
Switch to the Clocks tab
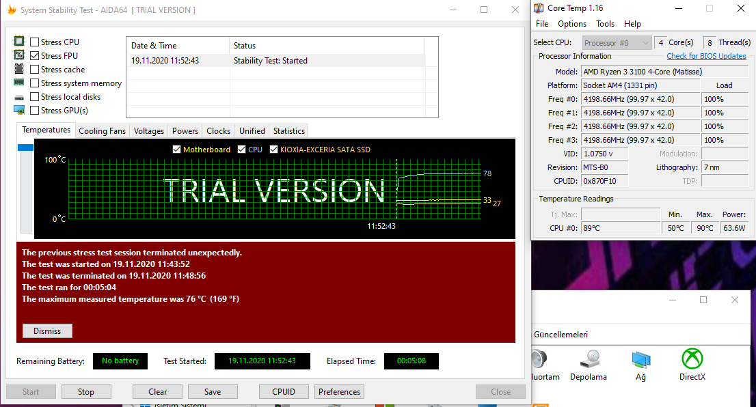tap(219, 131)
